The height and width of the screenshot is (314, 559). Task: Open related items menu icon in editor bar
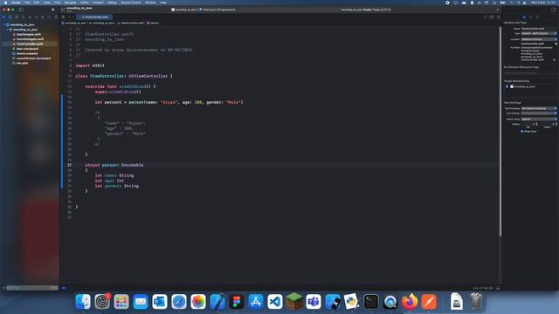(63, 17)
